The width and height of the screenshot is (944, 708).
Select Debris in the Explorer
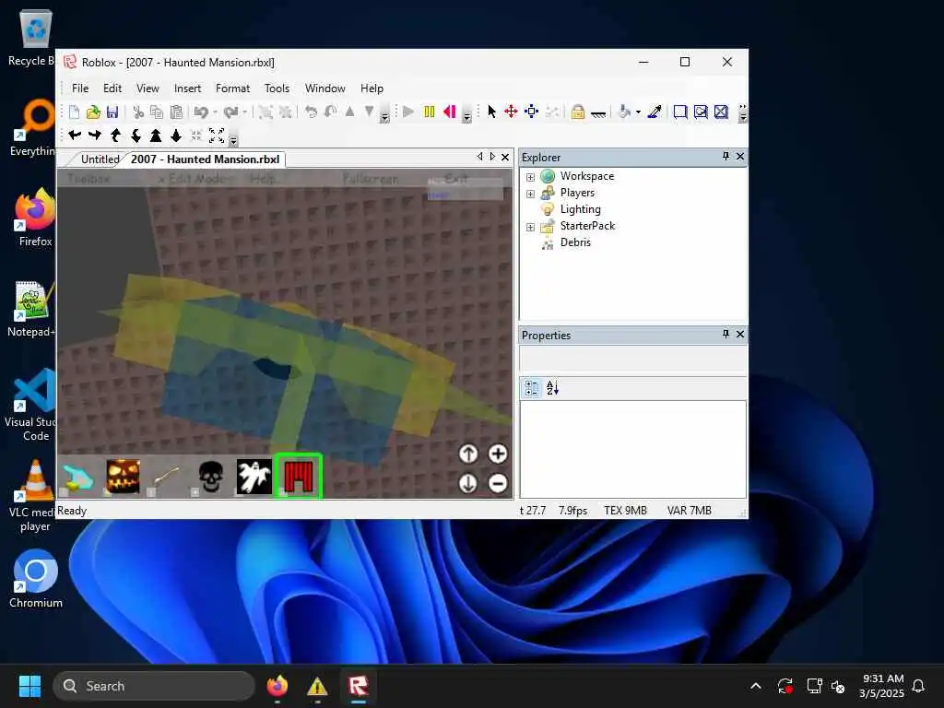tap(575, 242)
